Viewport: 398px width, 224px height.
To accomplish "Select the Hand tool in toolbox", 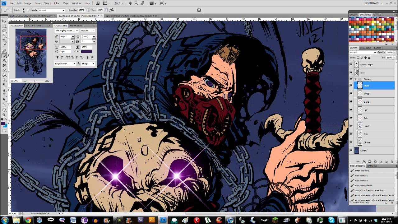I will pos(4,110).
